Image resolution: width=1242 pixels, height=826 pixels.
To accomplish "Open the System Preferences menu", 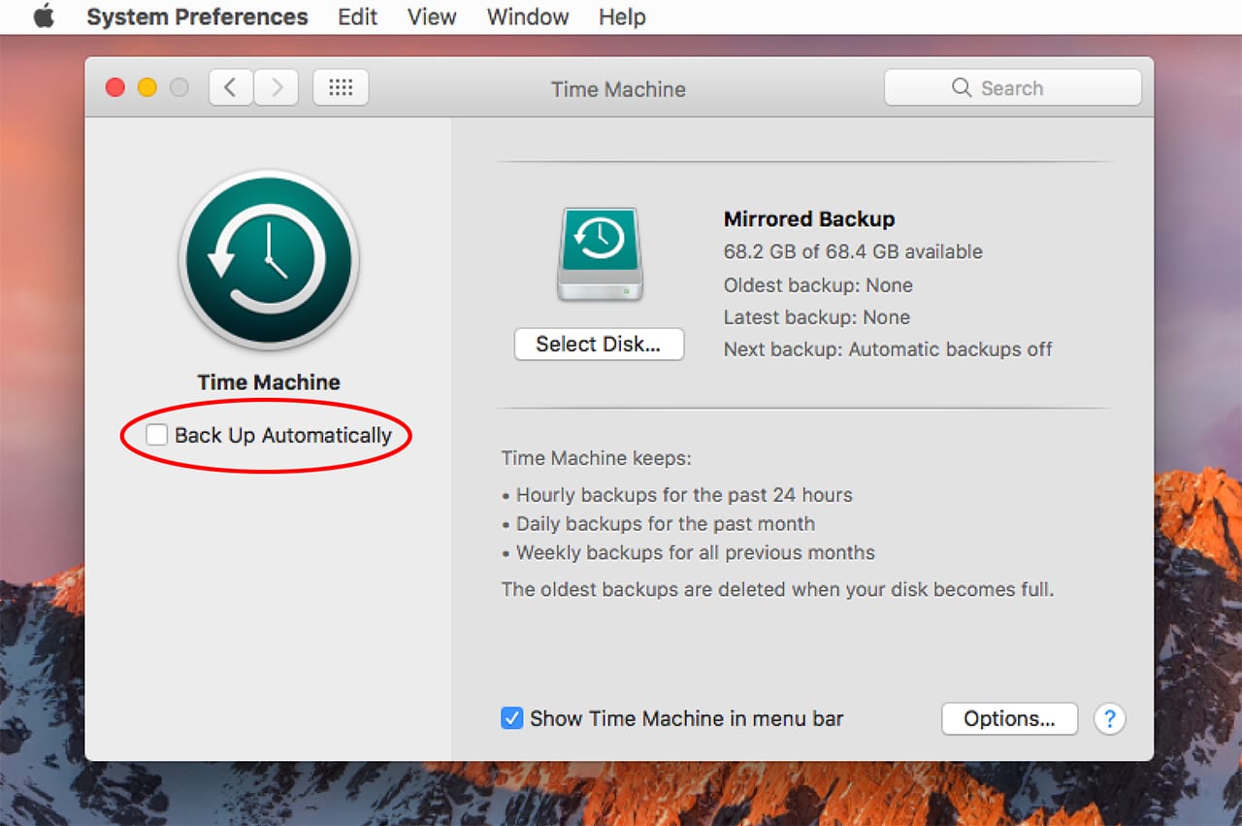I will 197,17.
